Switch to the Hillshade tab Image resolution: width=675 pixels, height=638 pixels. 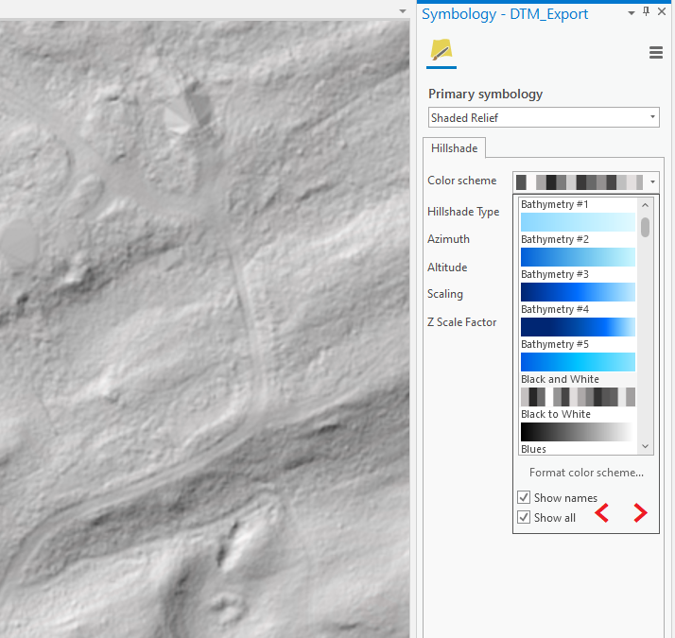454,148
